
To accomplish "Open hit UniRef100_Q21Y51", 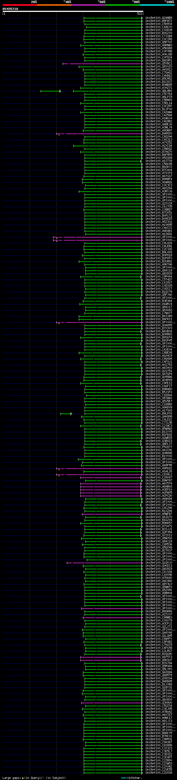I will click(159, 371).
